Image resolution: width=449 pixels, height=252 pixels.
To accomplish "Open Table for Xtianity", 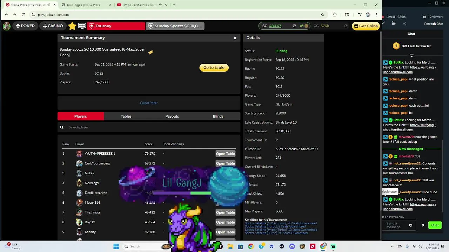I will [225, 232].
